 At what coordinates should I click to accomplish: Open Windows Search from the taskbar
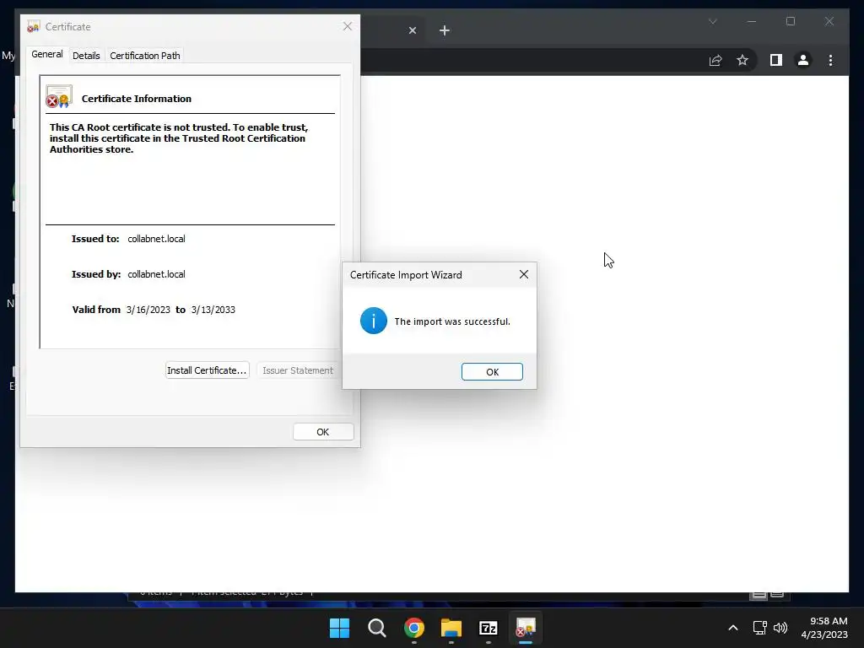[x=377, y=628]
